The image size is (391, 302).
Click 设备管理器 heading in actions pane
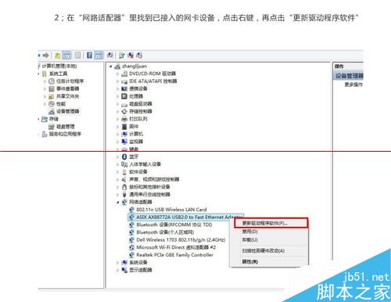coord(349,76)
